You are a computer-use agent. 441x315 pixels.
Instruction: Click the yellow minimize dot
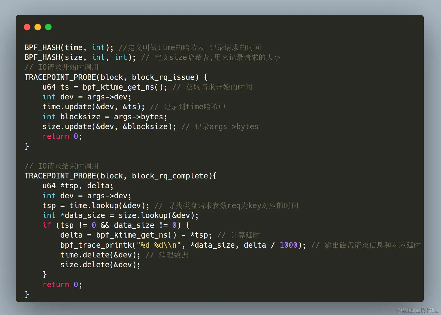tap(38, 27)
